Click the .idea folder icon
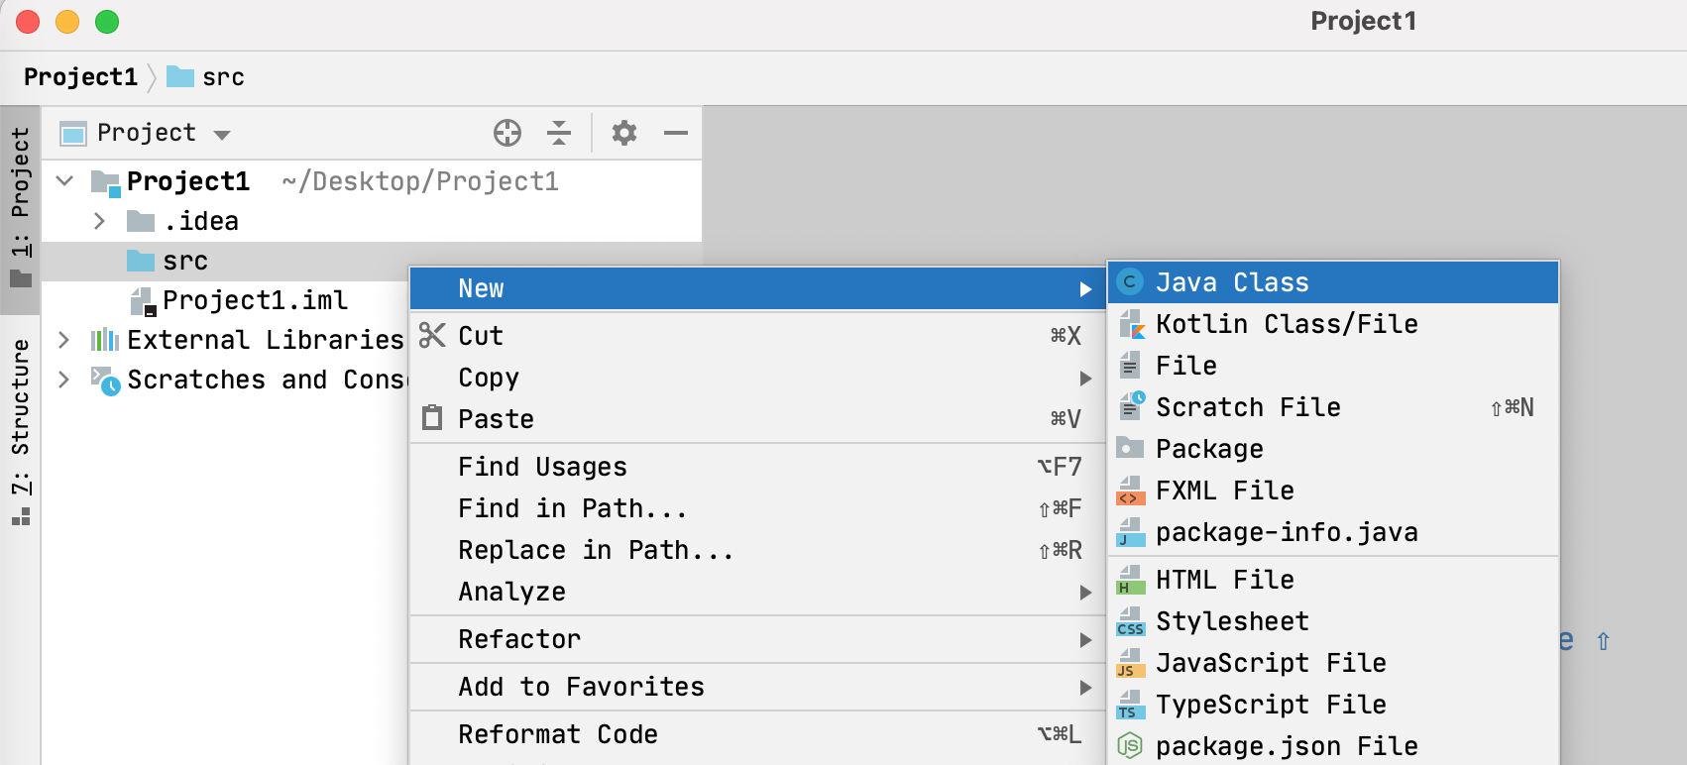This screenshot has height=765, width=1687. pos(141,220)
